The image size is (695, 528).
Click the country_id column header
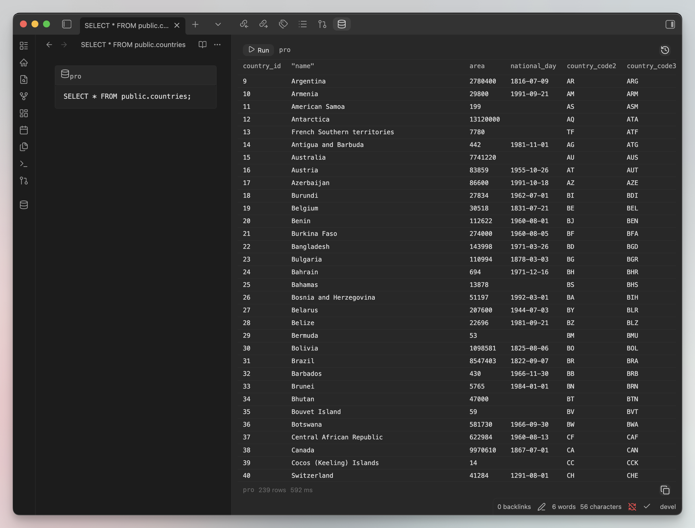pos(262,66)
